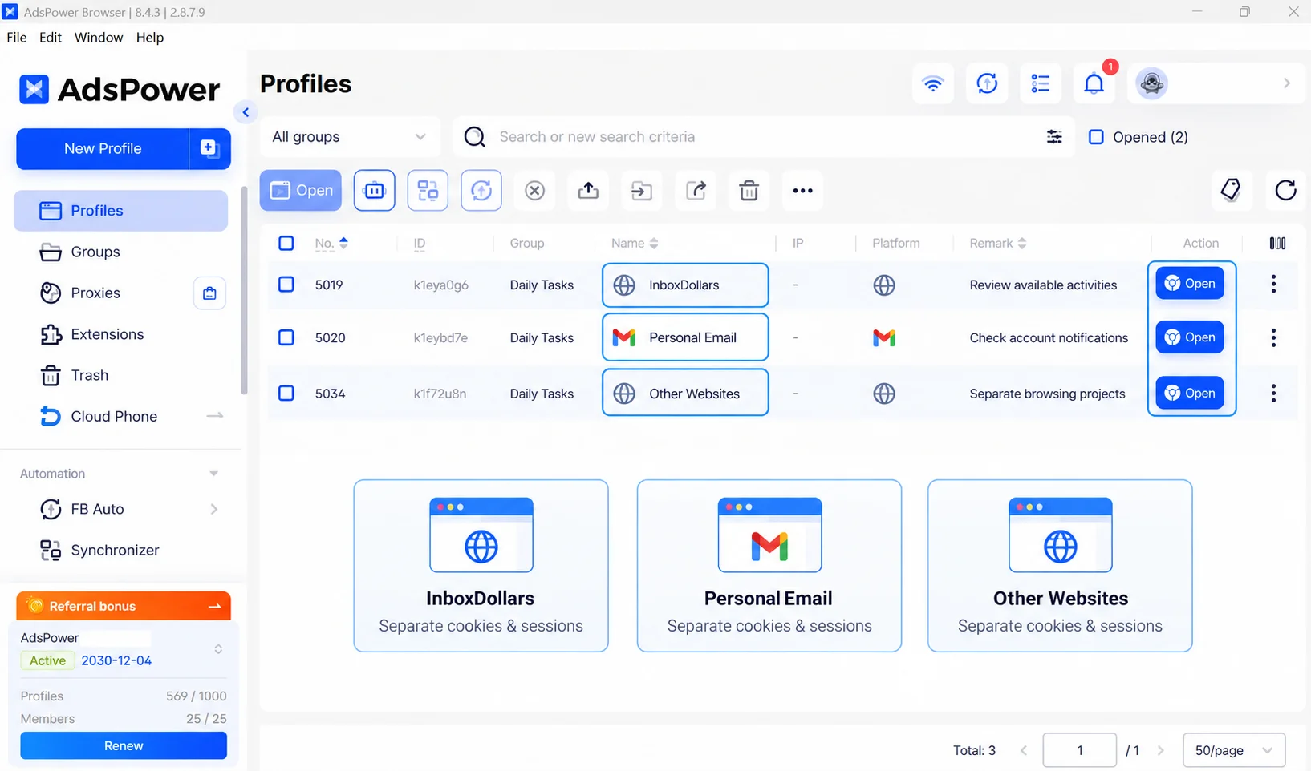Check the box for profile 5020

tap(286, 337)
